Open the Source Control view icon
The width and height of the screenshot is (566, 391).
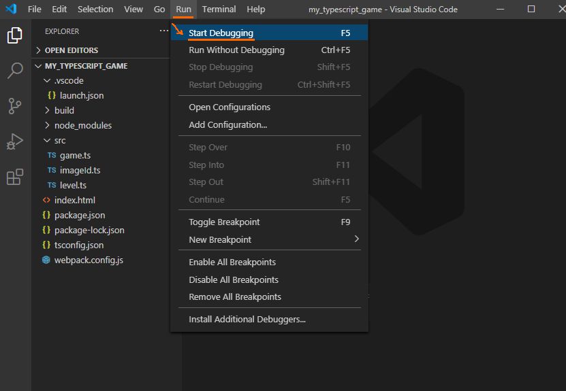point(14,106)
